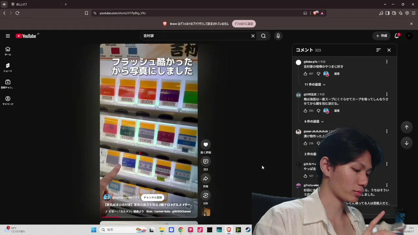The width and height of the screenshot is (418, 235).
Task: Start voice search with the microphone
Action: [278, 36]
